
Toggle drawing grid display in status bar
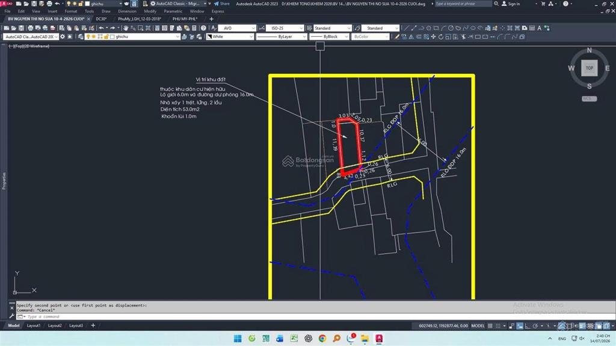(490, 326)
